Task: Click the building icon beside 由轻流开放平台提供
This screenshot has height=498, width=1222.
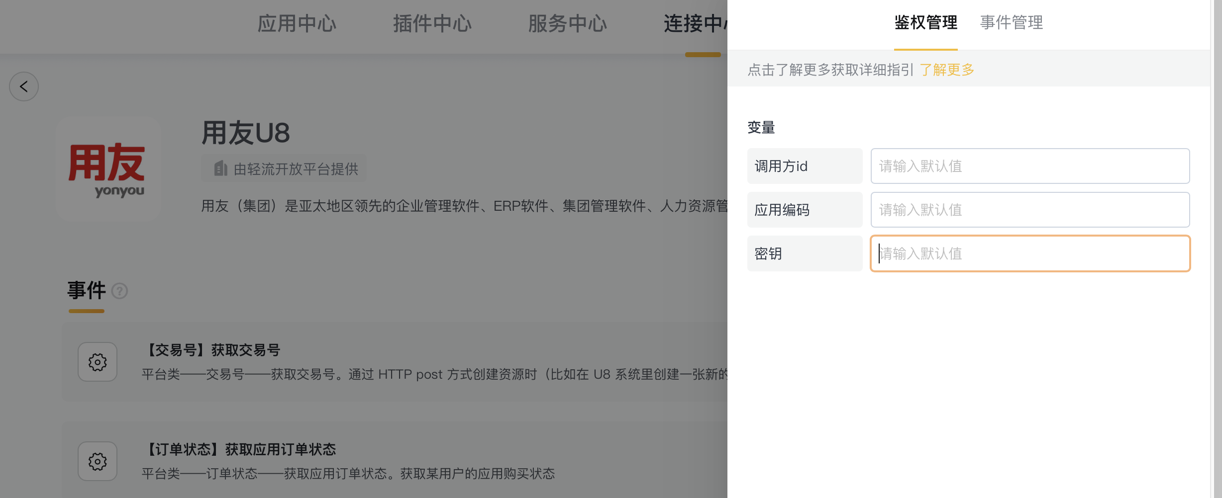Action: click(220, 168)
